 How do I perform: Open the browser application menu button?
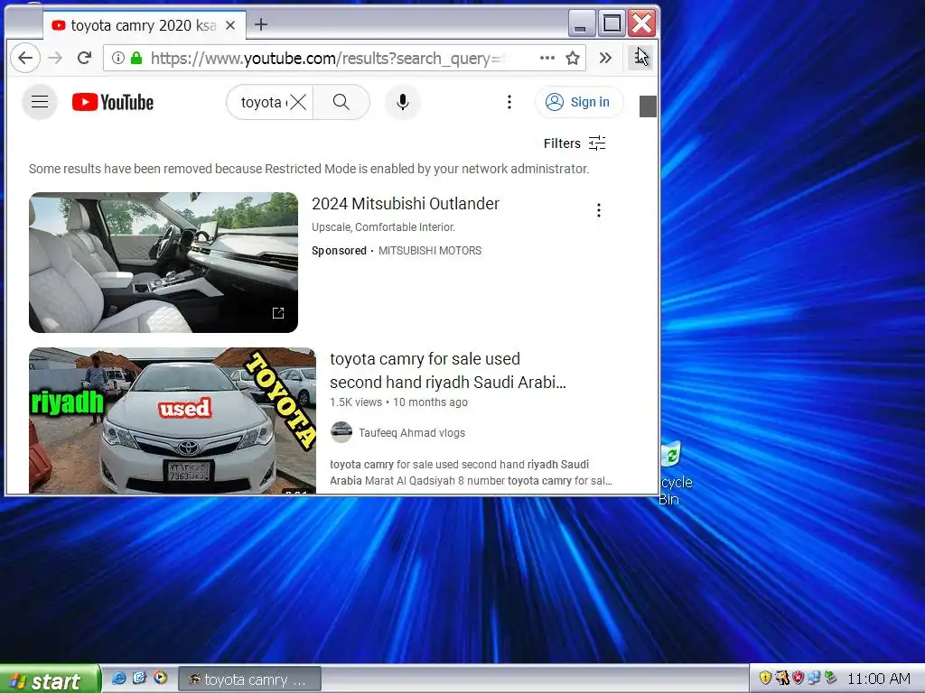pyautogui.click(x=640, y=58)
